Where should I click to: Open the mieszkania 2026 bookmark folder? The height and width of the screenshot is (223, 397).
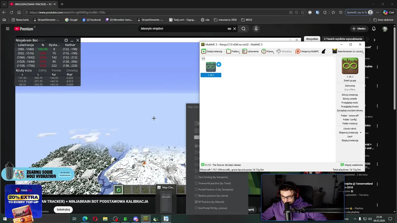pyautogui.click(x=225, y=20)
